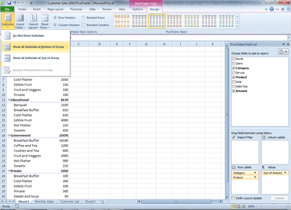Click the insert new worksheet tab icon
Image resolution: width=291 pixels, height=210 pixels.
click(102, 202)
